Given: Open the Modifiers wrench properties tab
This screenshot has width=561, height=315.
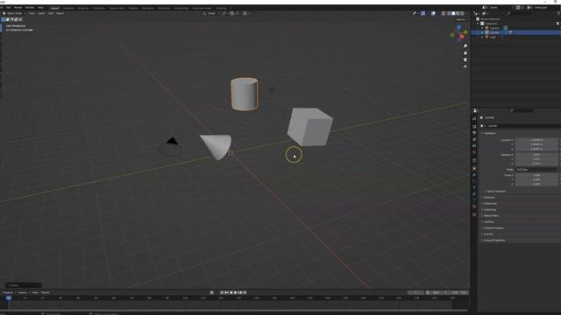Looking at the screenshot, I should point(474,175).
